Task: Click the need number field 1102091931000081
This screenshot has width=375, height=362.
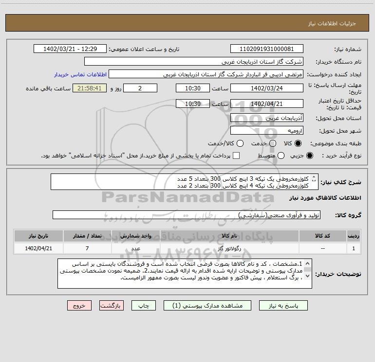Action: click(x=267, y=49)
